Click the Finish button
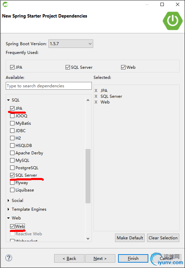The width and height of the screenshot is (185, 268). 133,259
